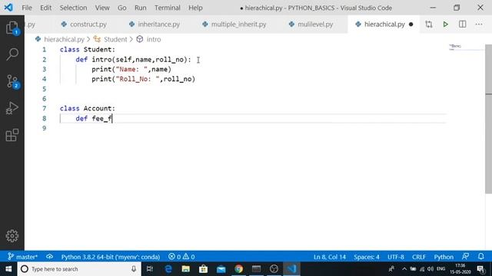Synchronize changes cloud icon in status bar
Screen dimensions: 492x276
tap(49, 257)
